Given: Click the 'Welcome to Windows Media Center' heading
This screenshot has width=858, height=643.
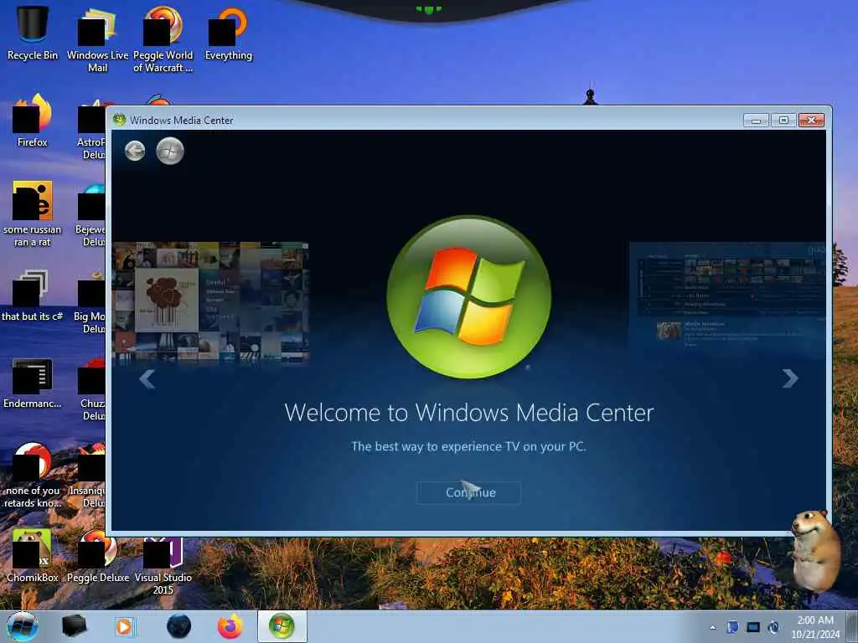Looking at the screenshot, I should [x=469, y=412].
